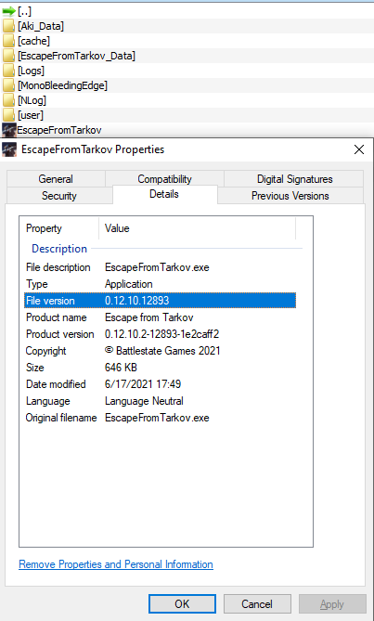This screenshot has width=374, height=621.
Task: Select the [NLog] folder name
Action: [x=32, y=100]
